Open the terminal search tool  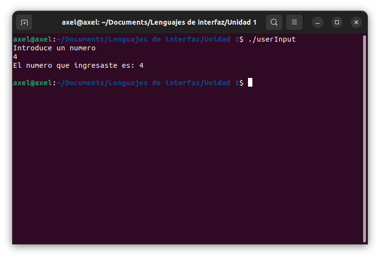click(274, 22)
